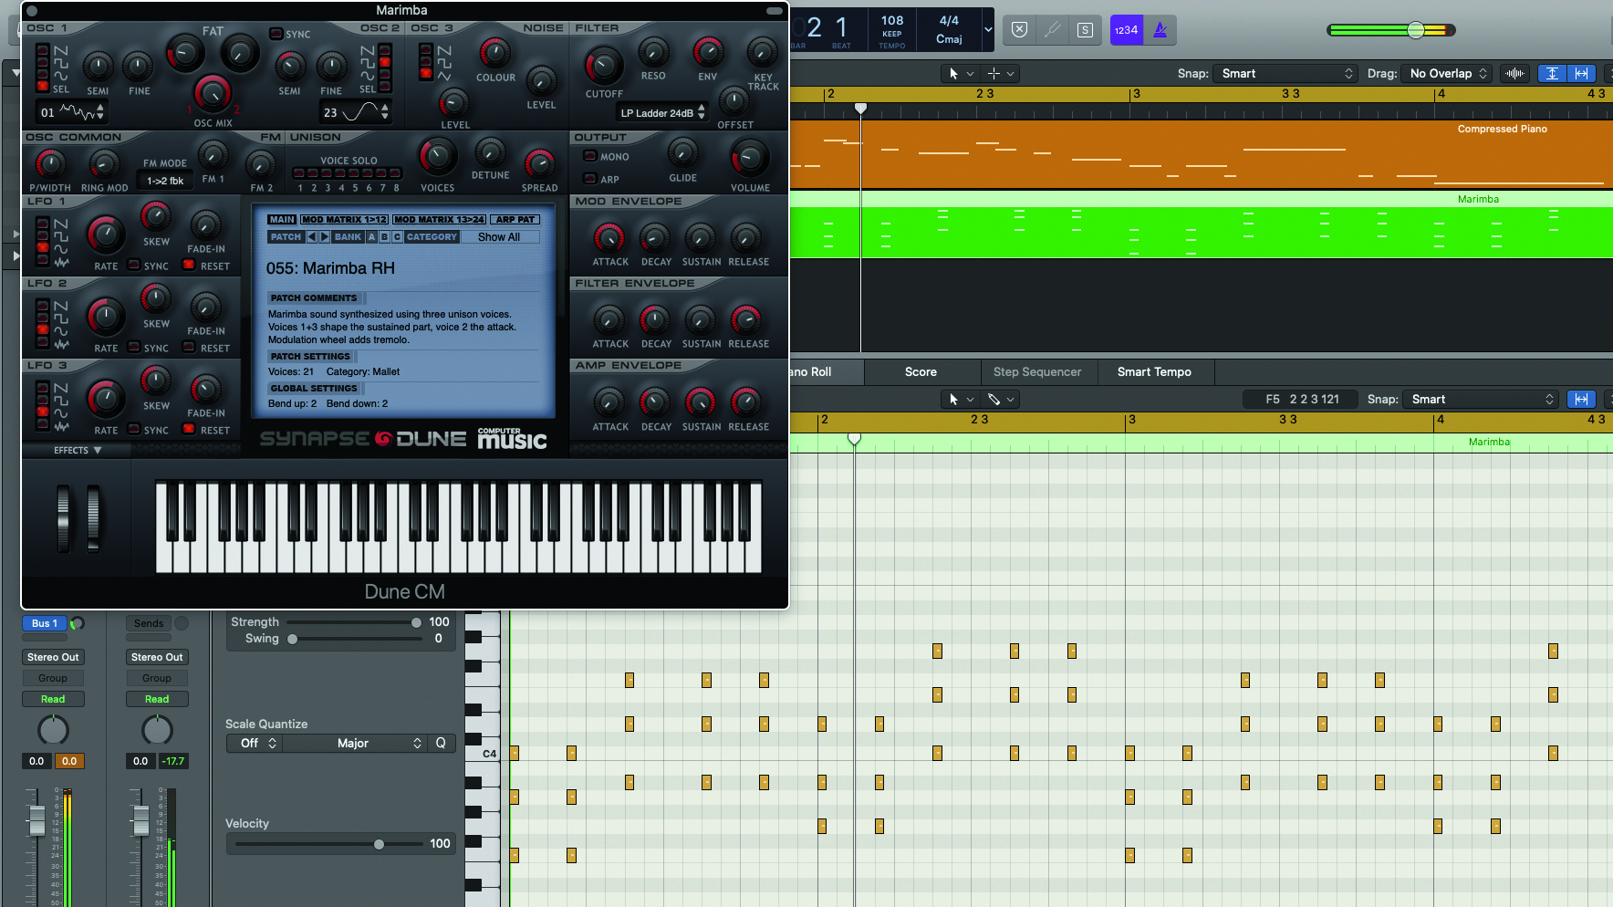Open OSC 1 waveform 01 selector
Viewport: 1613px width, 907px height.
point(72,112)
